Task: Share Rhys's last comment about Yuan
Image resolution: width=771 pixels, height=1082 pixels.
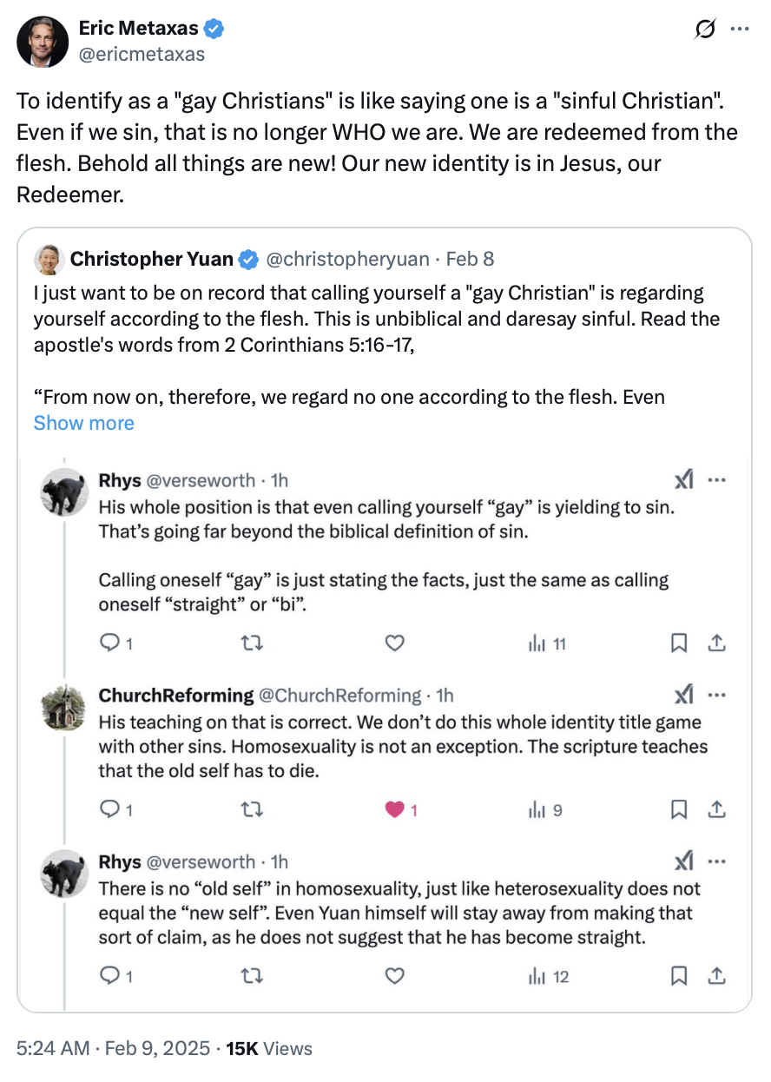Action: point(716,976)
